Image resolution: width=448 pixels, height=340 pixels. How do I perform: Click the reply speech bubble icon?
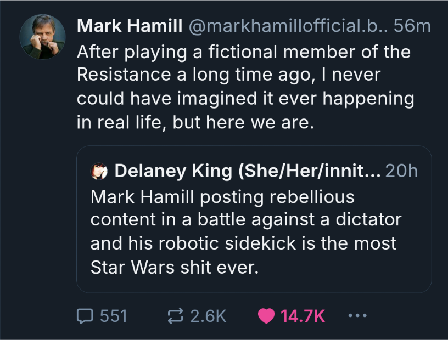click(x=85, y=315)
